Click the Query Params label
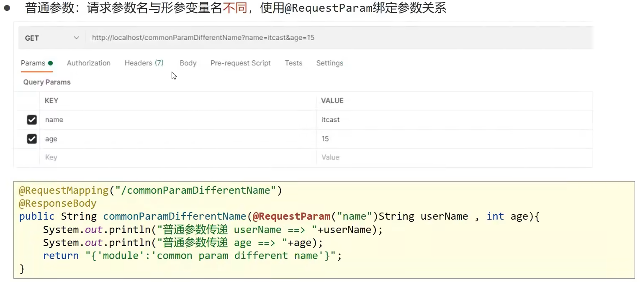This screenshot has width=640, height=282. pyautogui.click(x=47, y=82)
